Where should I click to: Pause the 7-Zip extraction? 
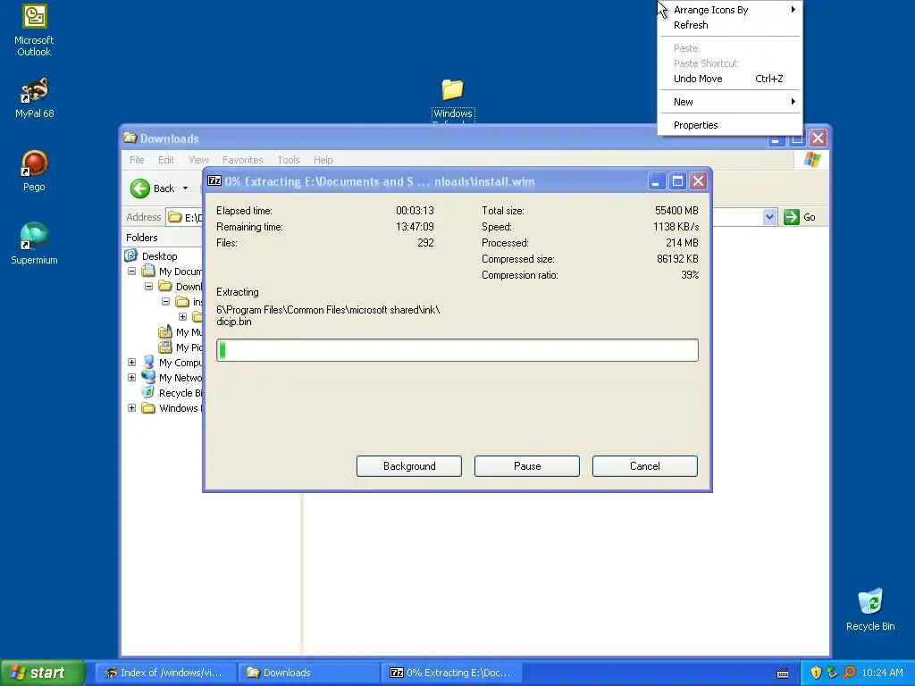click(527, 466)
